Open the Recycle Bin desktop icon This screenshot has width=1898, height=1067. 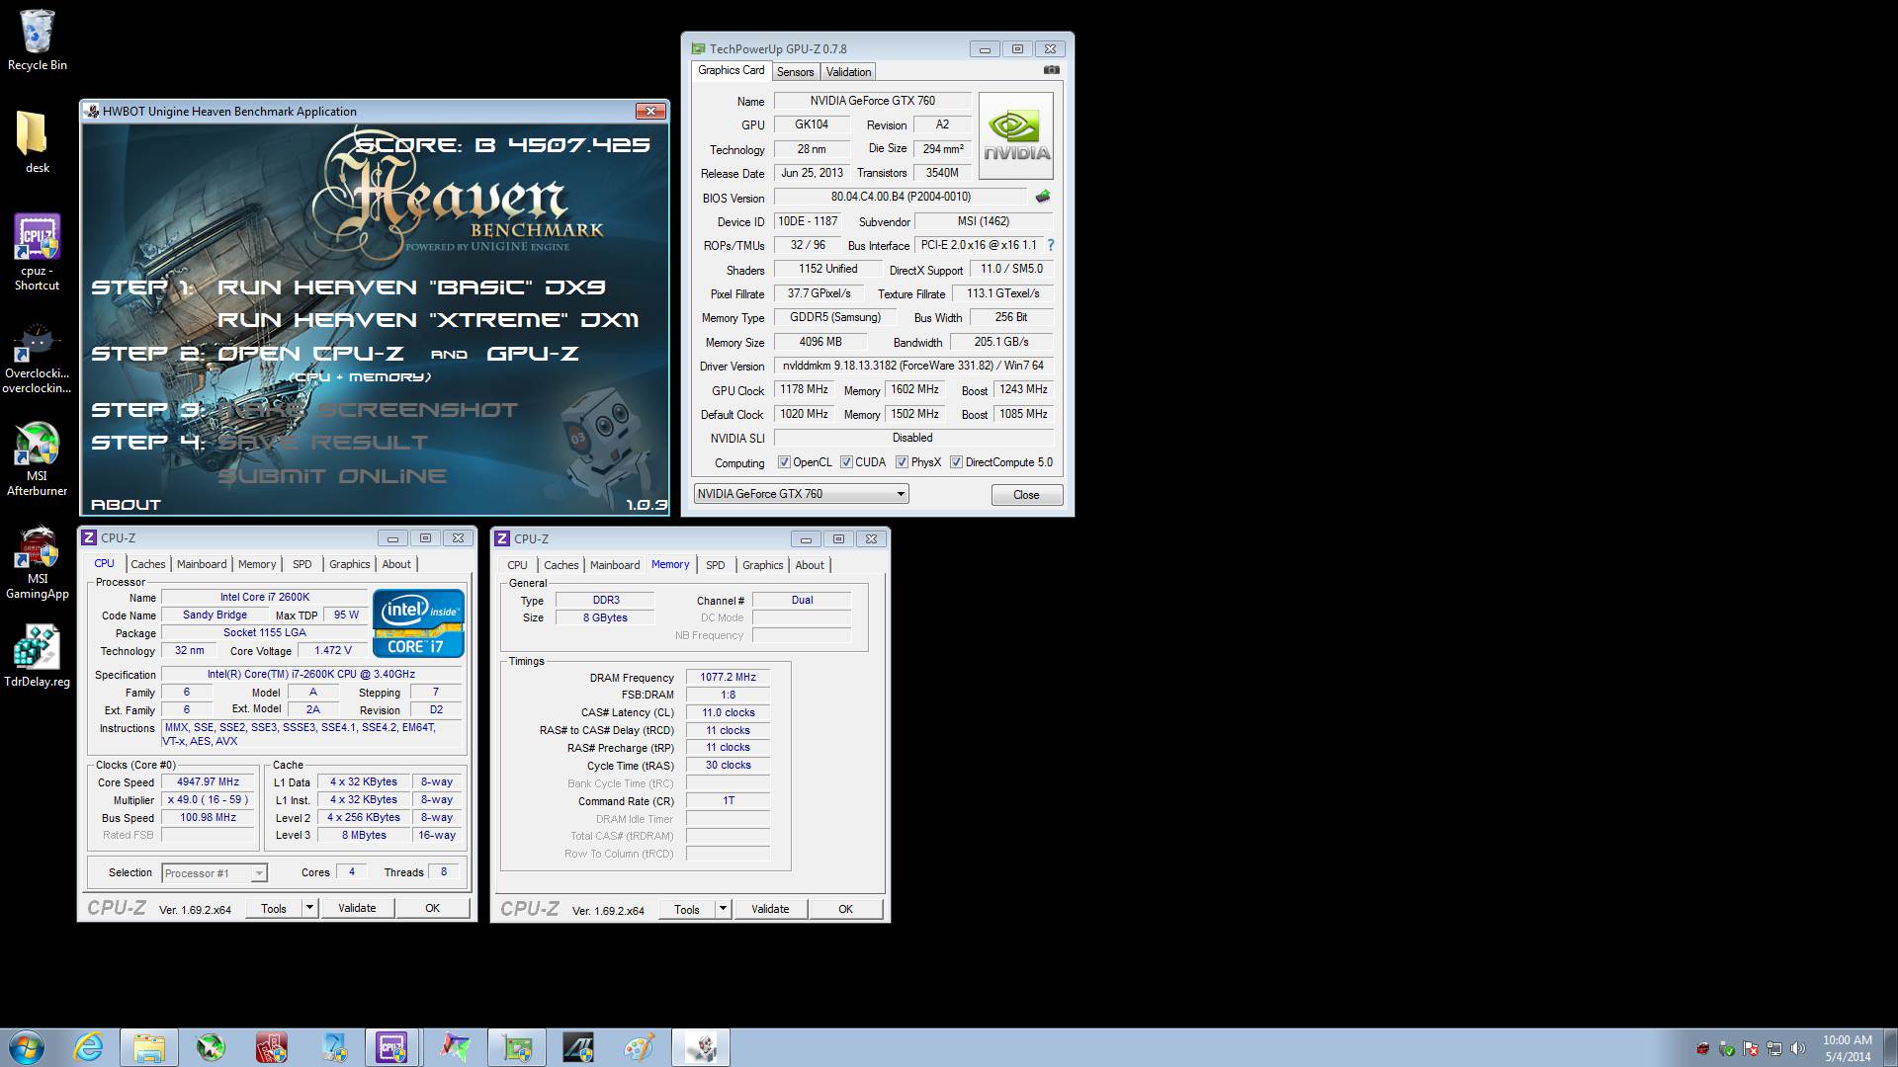tap(38, 40)
